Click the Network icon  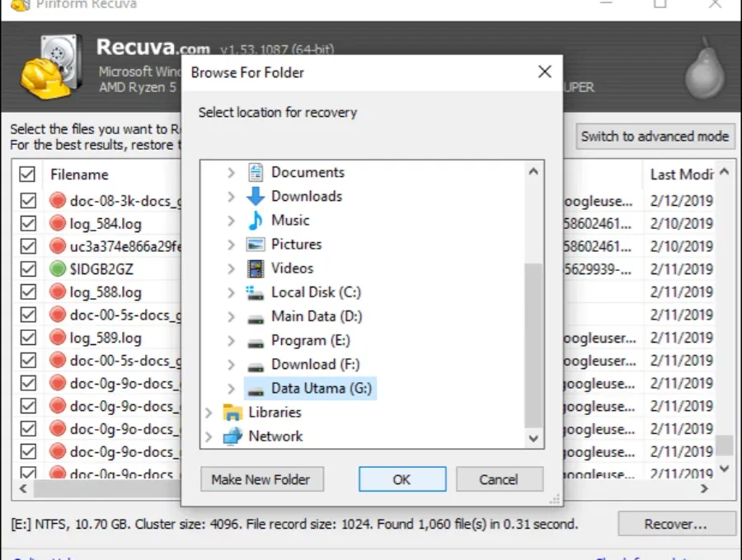pos(232,436)
